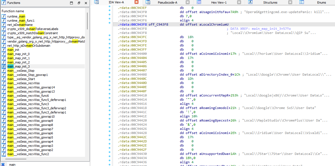Click function icon beside main__wsSess_Start
The image size is (335, 166).
point(4,79)
